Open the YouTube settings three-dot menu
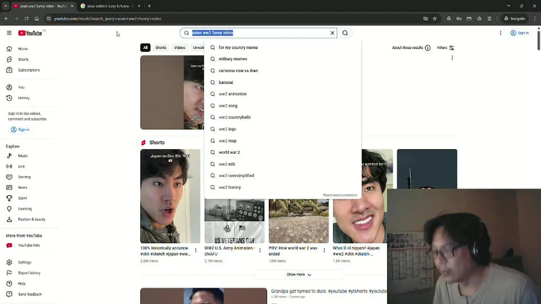 click(x=500, y=33)
